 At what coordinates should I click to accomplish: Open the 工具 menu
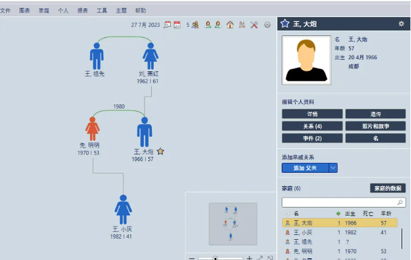(x=102, y=10)
